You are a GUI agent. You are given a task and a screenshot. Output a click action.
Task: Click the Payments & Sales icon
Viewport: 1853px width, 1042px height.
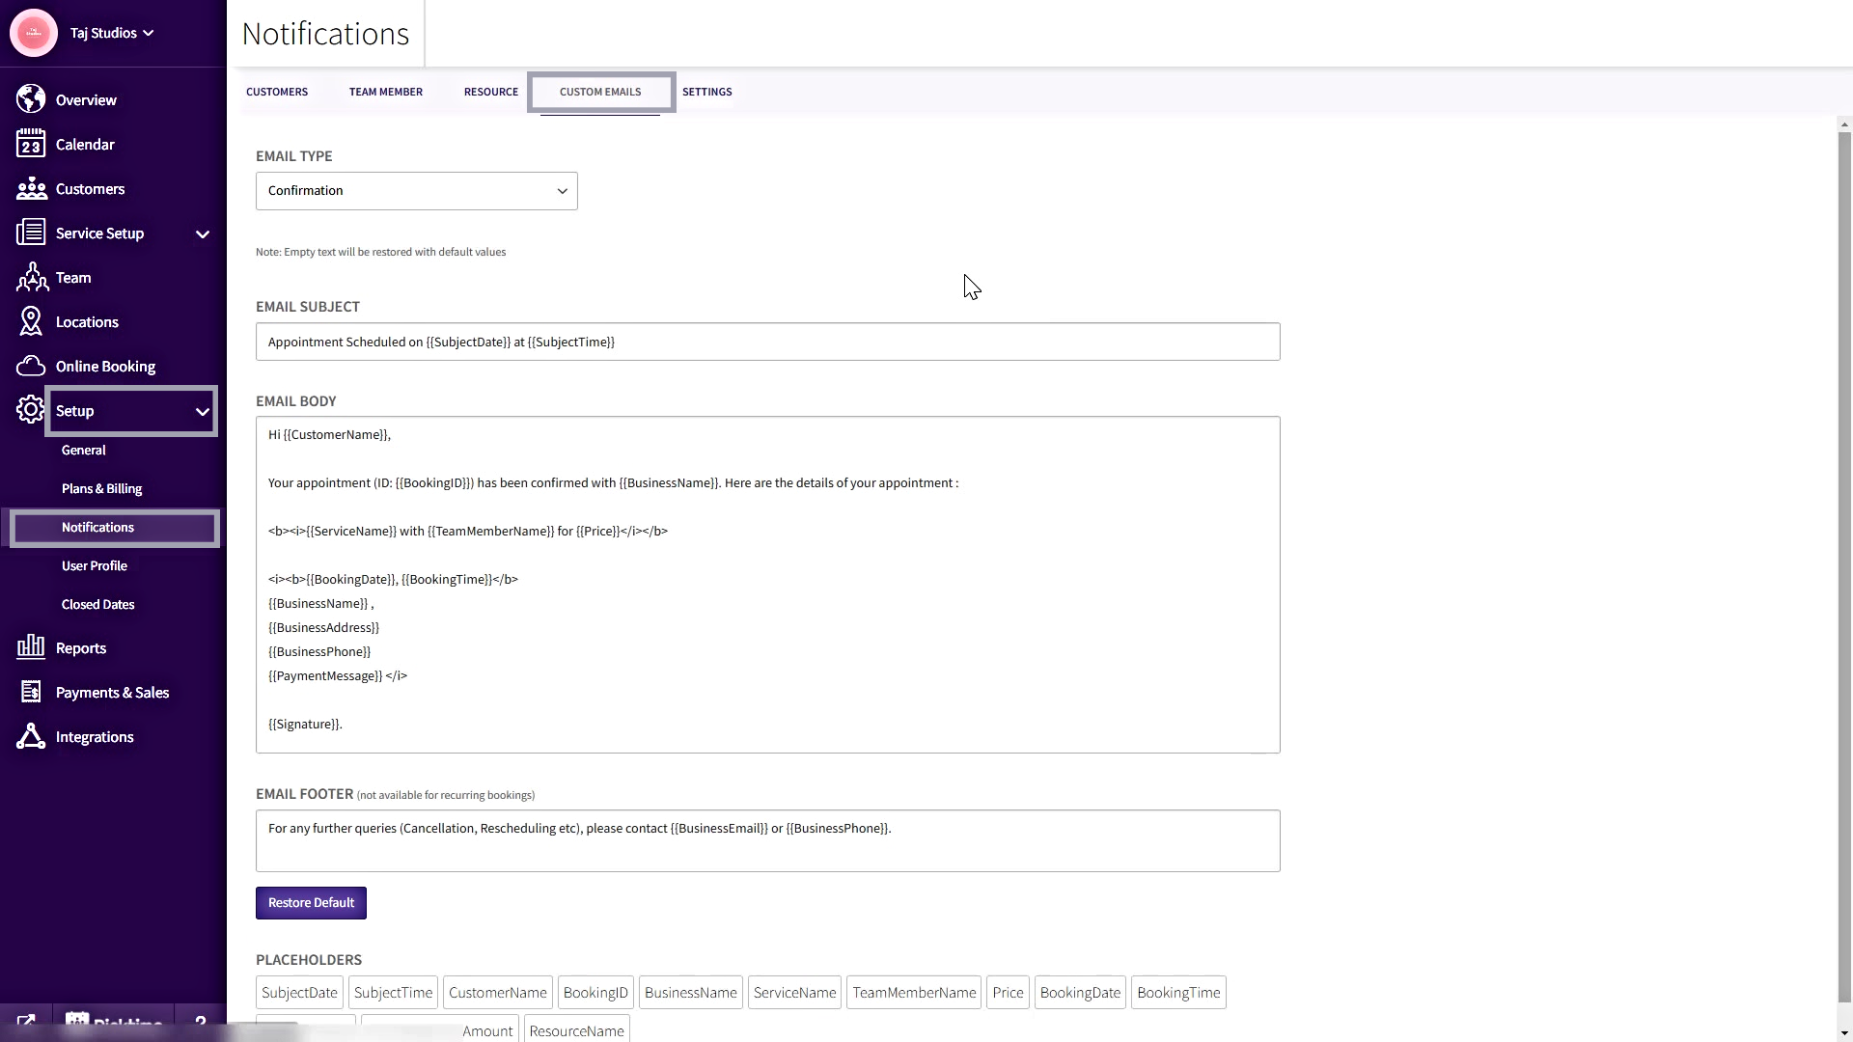[31, 692]
